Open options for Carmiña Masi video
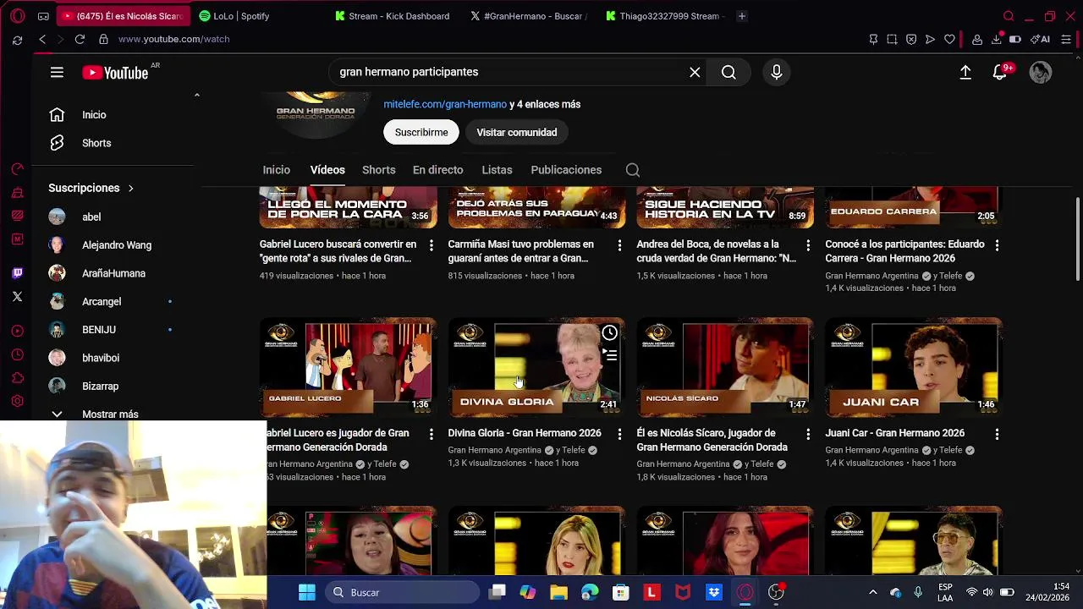Viewport: 1083px width, 609px height. (x=619, y=245)
